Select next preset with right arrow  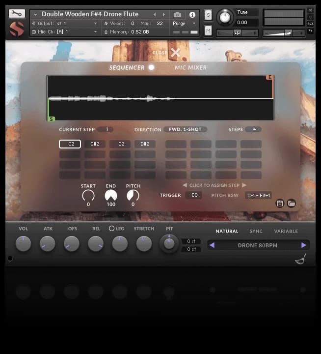coord(303,245)
